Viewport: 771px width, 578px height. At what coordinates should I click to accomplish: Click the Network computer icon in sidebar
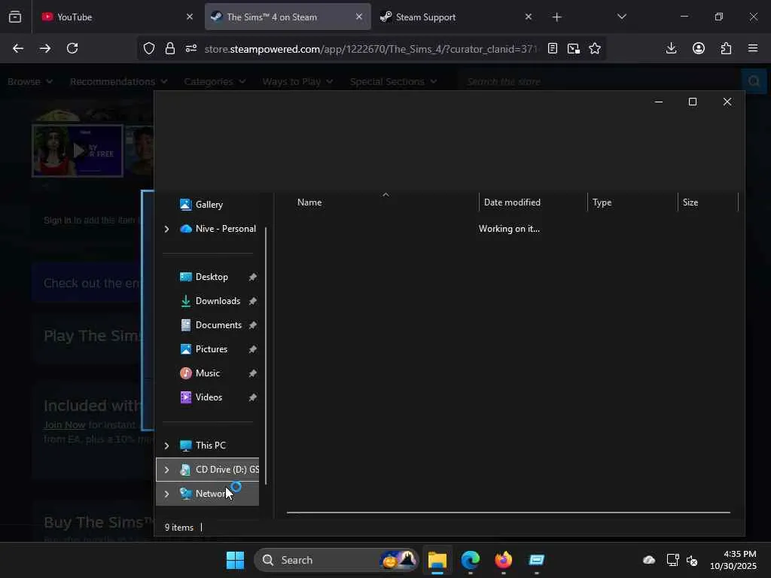point(185,494)
